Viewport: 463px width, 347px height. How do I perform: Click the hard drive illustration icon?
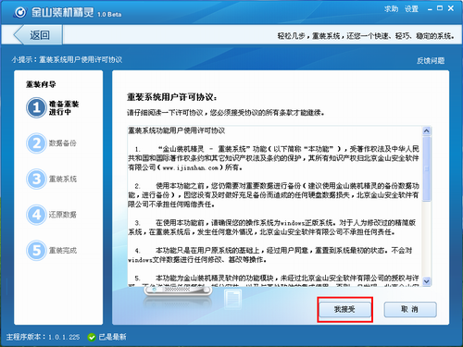178,291
